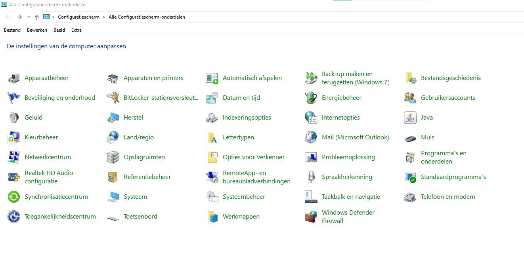Open the Realtek HD Audio icon
This screenshot has width=524, height=276.
click(14, 177)
